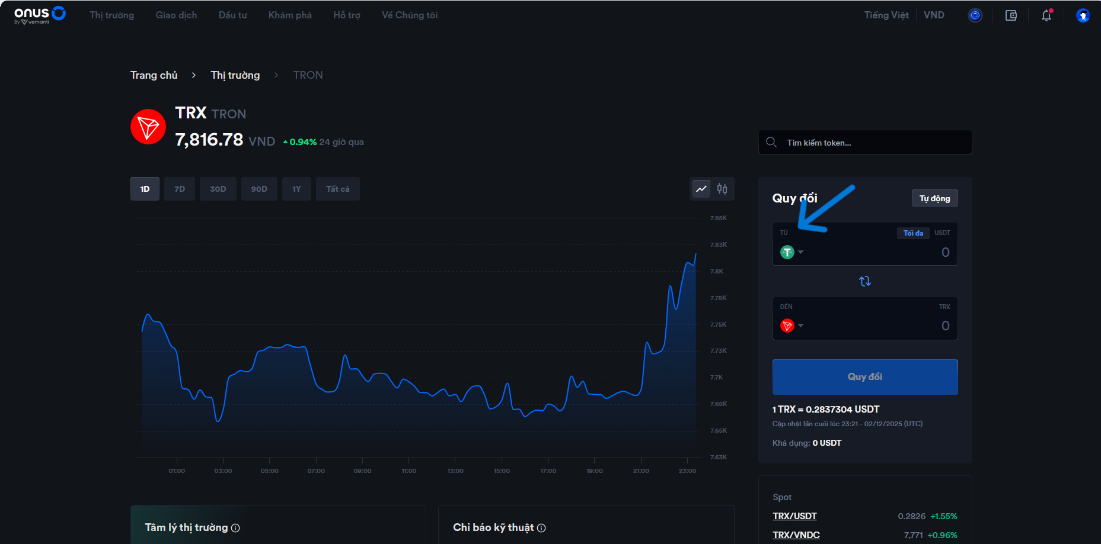
Task: Select the 1Y timeframe
Action: [x=296, y=188]
